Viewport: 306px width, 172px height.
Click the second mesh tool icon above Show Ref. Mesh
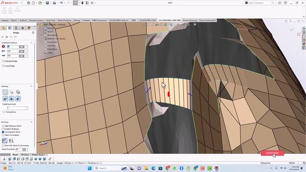(11, 140)
